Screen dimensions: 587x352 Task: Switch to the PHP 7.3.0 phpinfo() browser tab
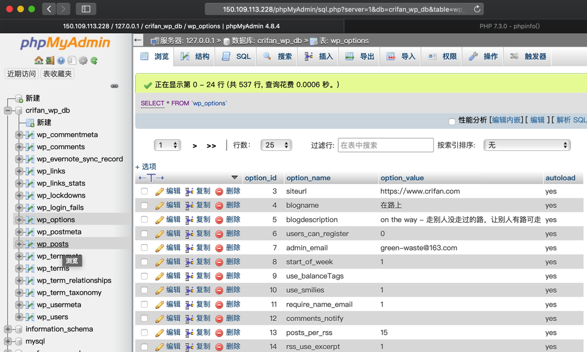(x=510, y=26)
